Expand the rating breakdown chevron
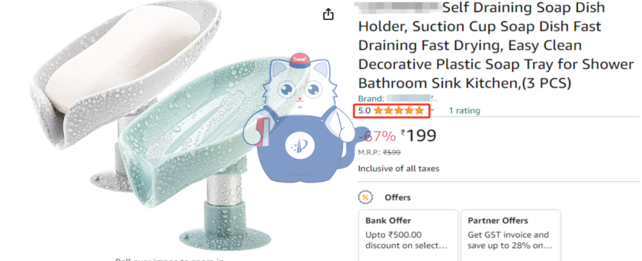This screenshot has width=642, height=261. [x=433, y=110]
